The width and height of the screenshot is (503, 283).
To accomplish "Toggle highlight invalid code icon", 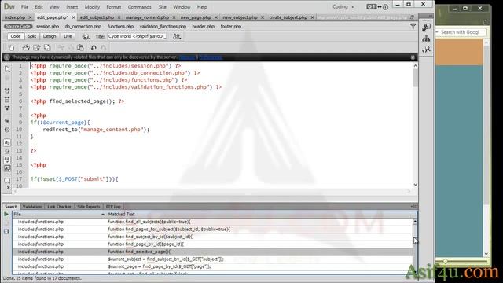I will (7, 151).
